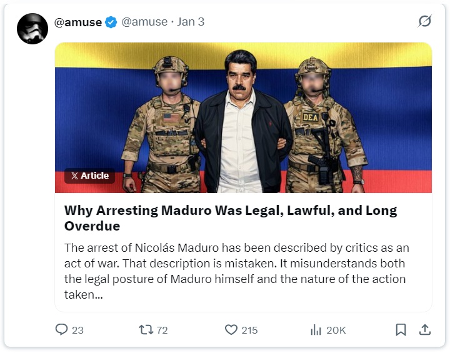
Task: Click the 23 replies count
Action: 77,330
